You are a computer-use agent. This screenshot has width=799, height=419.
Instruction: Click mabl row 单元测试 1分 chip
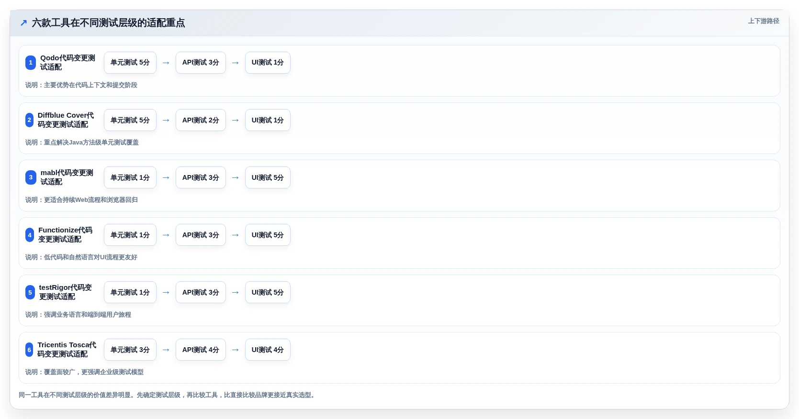point(130,177)
